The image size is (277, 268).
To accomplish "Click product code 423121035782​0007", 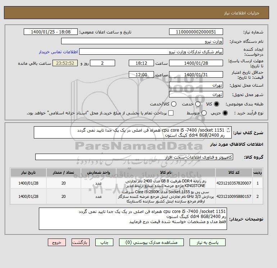I will (234, 183).
